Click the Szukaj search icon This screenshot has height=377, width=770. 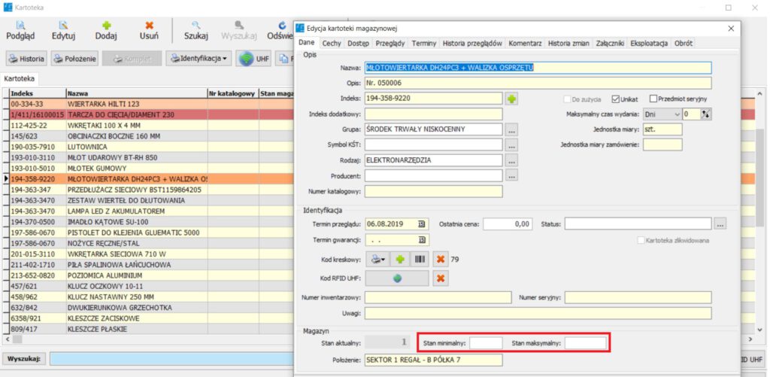point(196,28)
